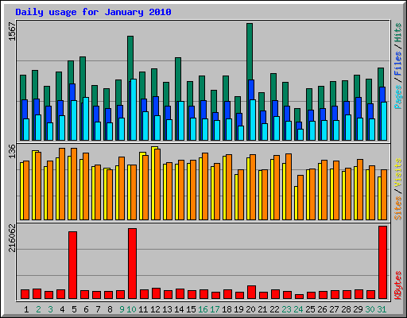Select day 20 on the axis
Screen dimensions: 407x318
250,309
